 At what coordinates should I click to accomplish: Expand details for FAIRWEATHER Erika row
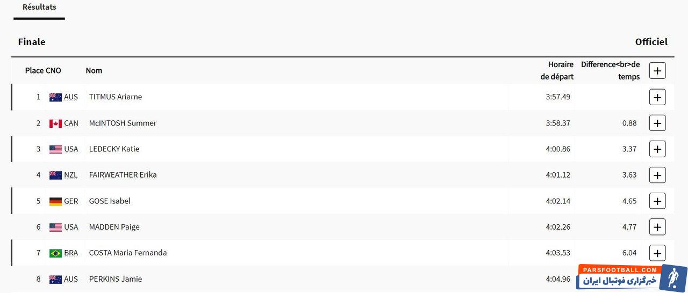tap(657, 175)
